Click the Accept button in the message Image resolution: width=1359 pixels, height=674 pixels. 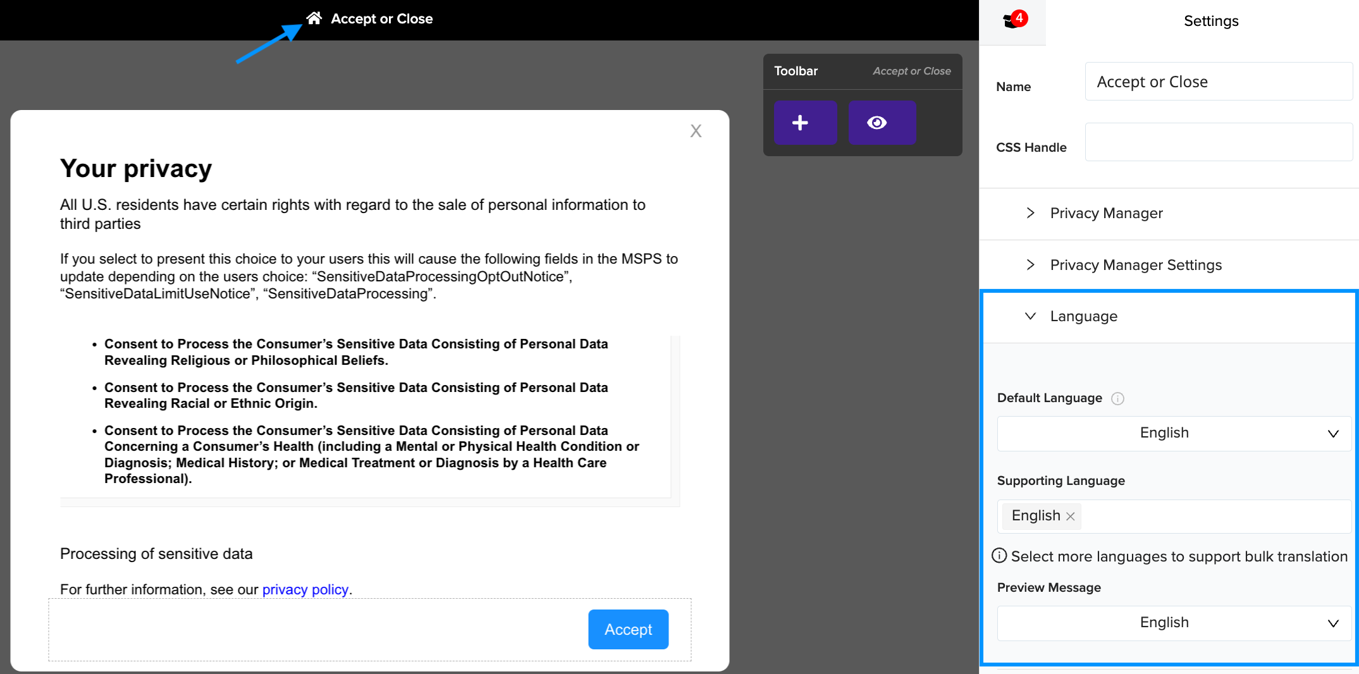628,629
